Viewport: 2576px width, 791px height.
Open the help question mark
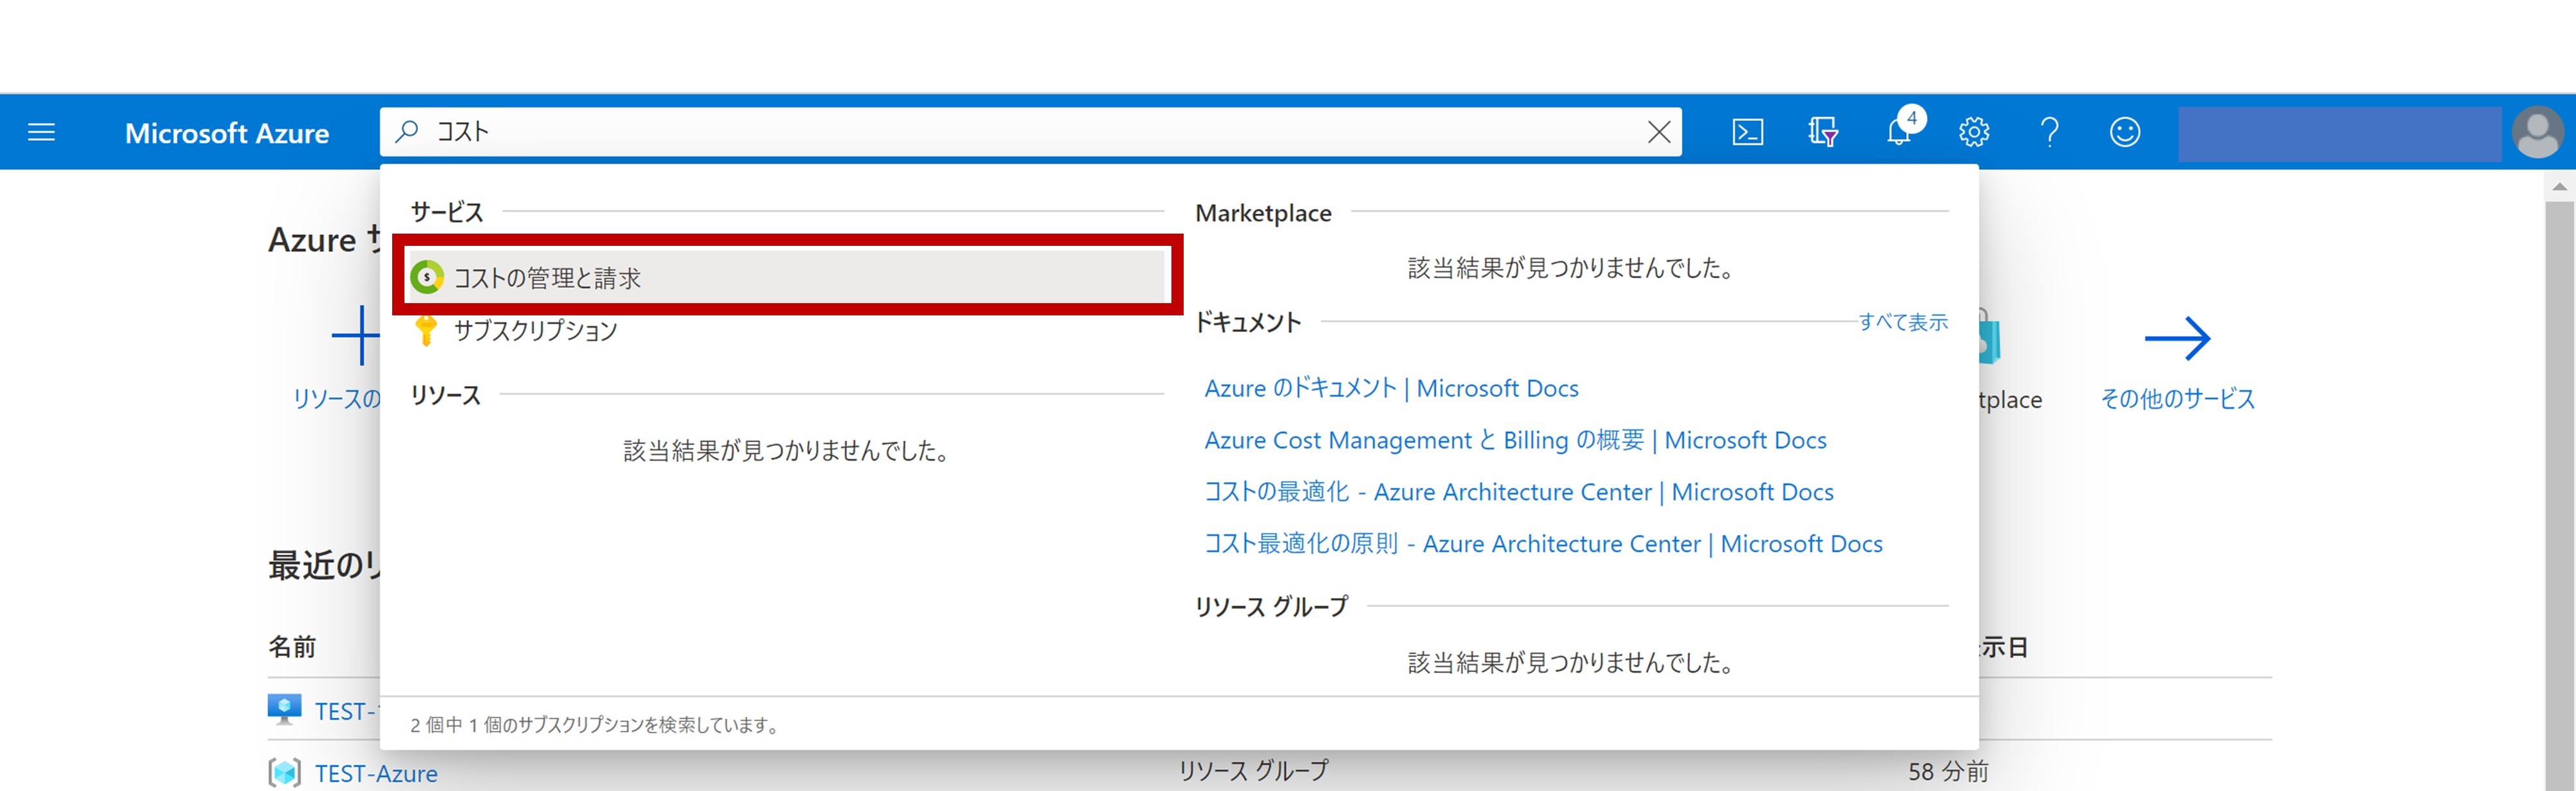[x=2049, y=132]
